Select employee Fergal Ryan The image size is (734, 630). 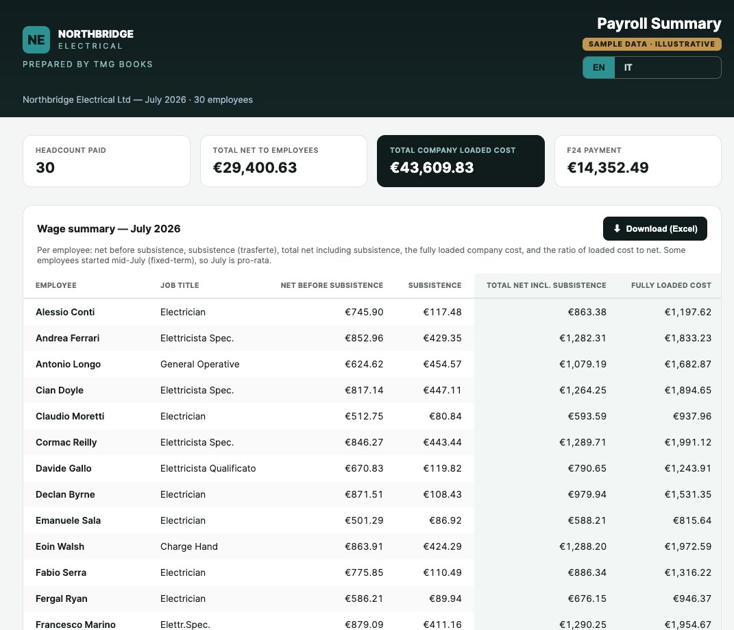coord(61,598)
